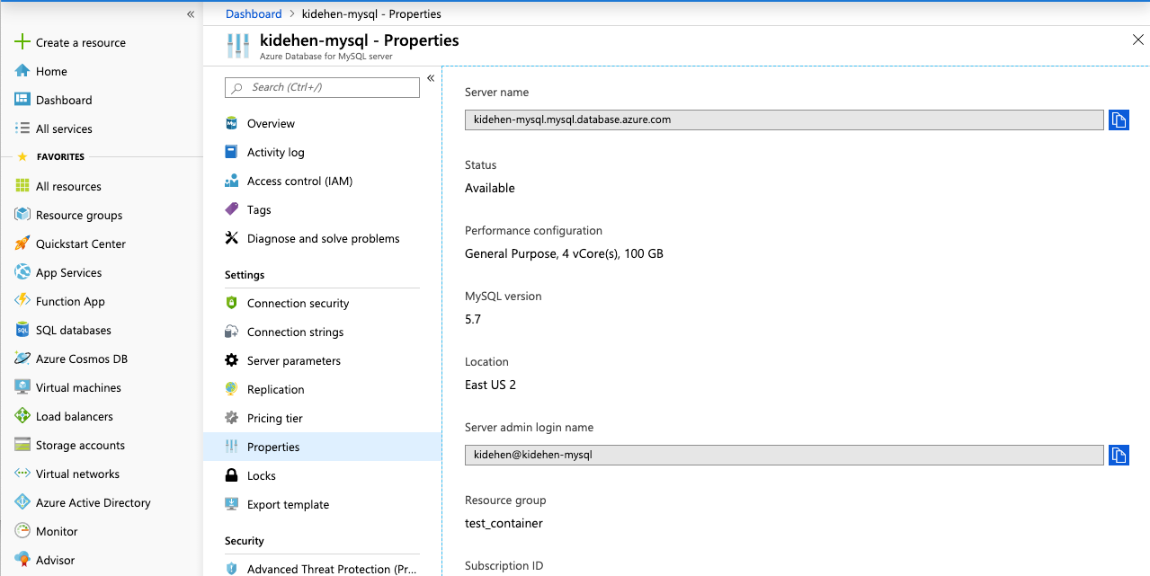This screenshot has width=1150, height=576.
Task: Click the Connection security shield icon
Action: click(231, 303)
